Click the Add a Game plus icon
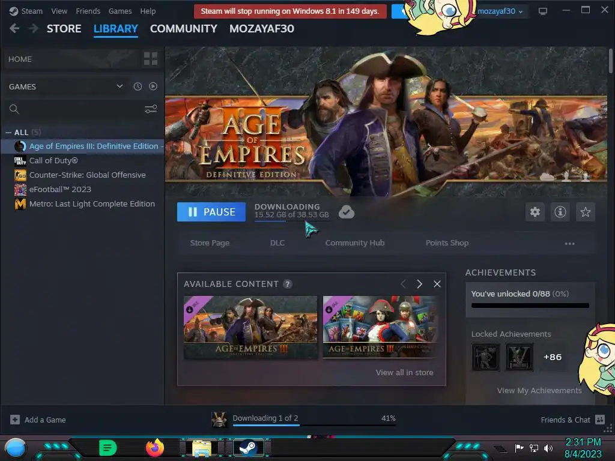Viewport: 615px width, 461px height. [15, 420]
